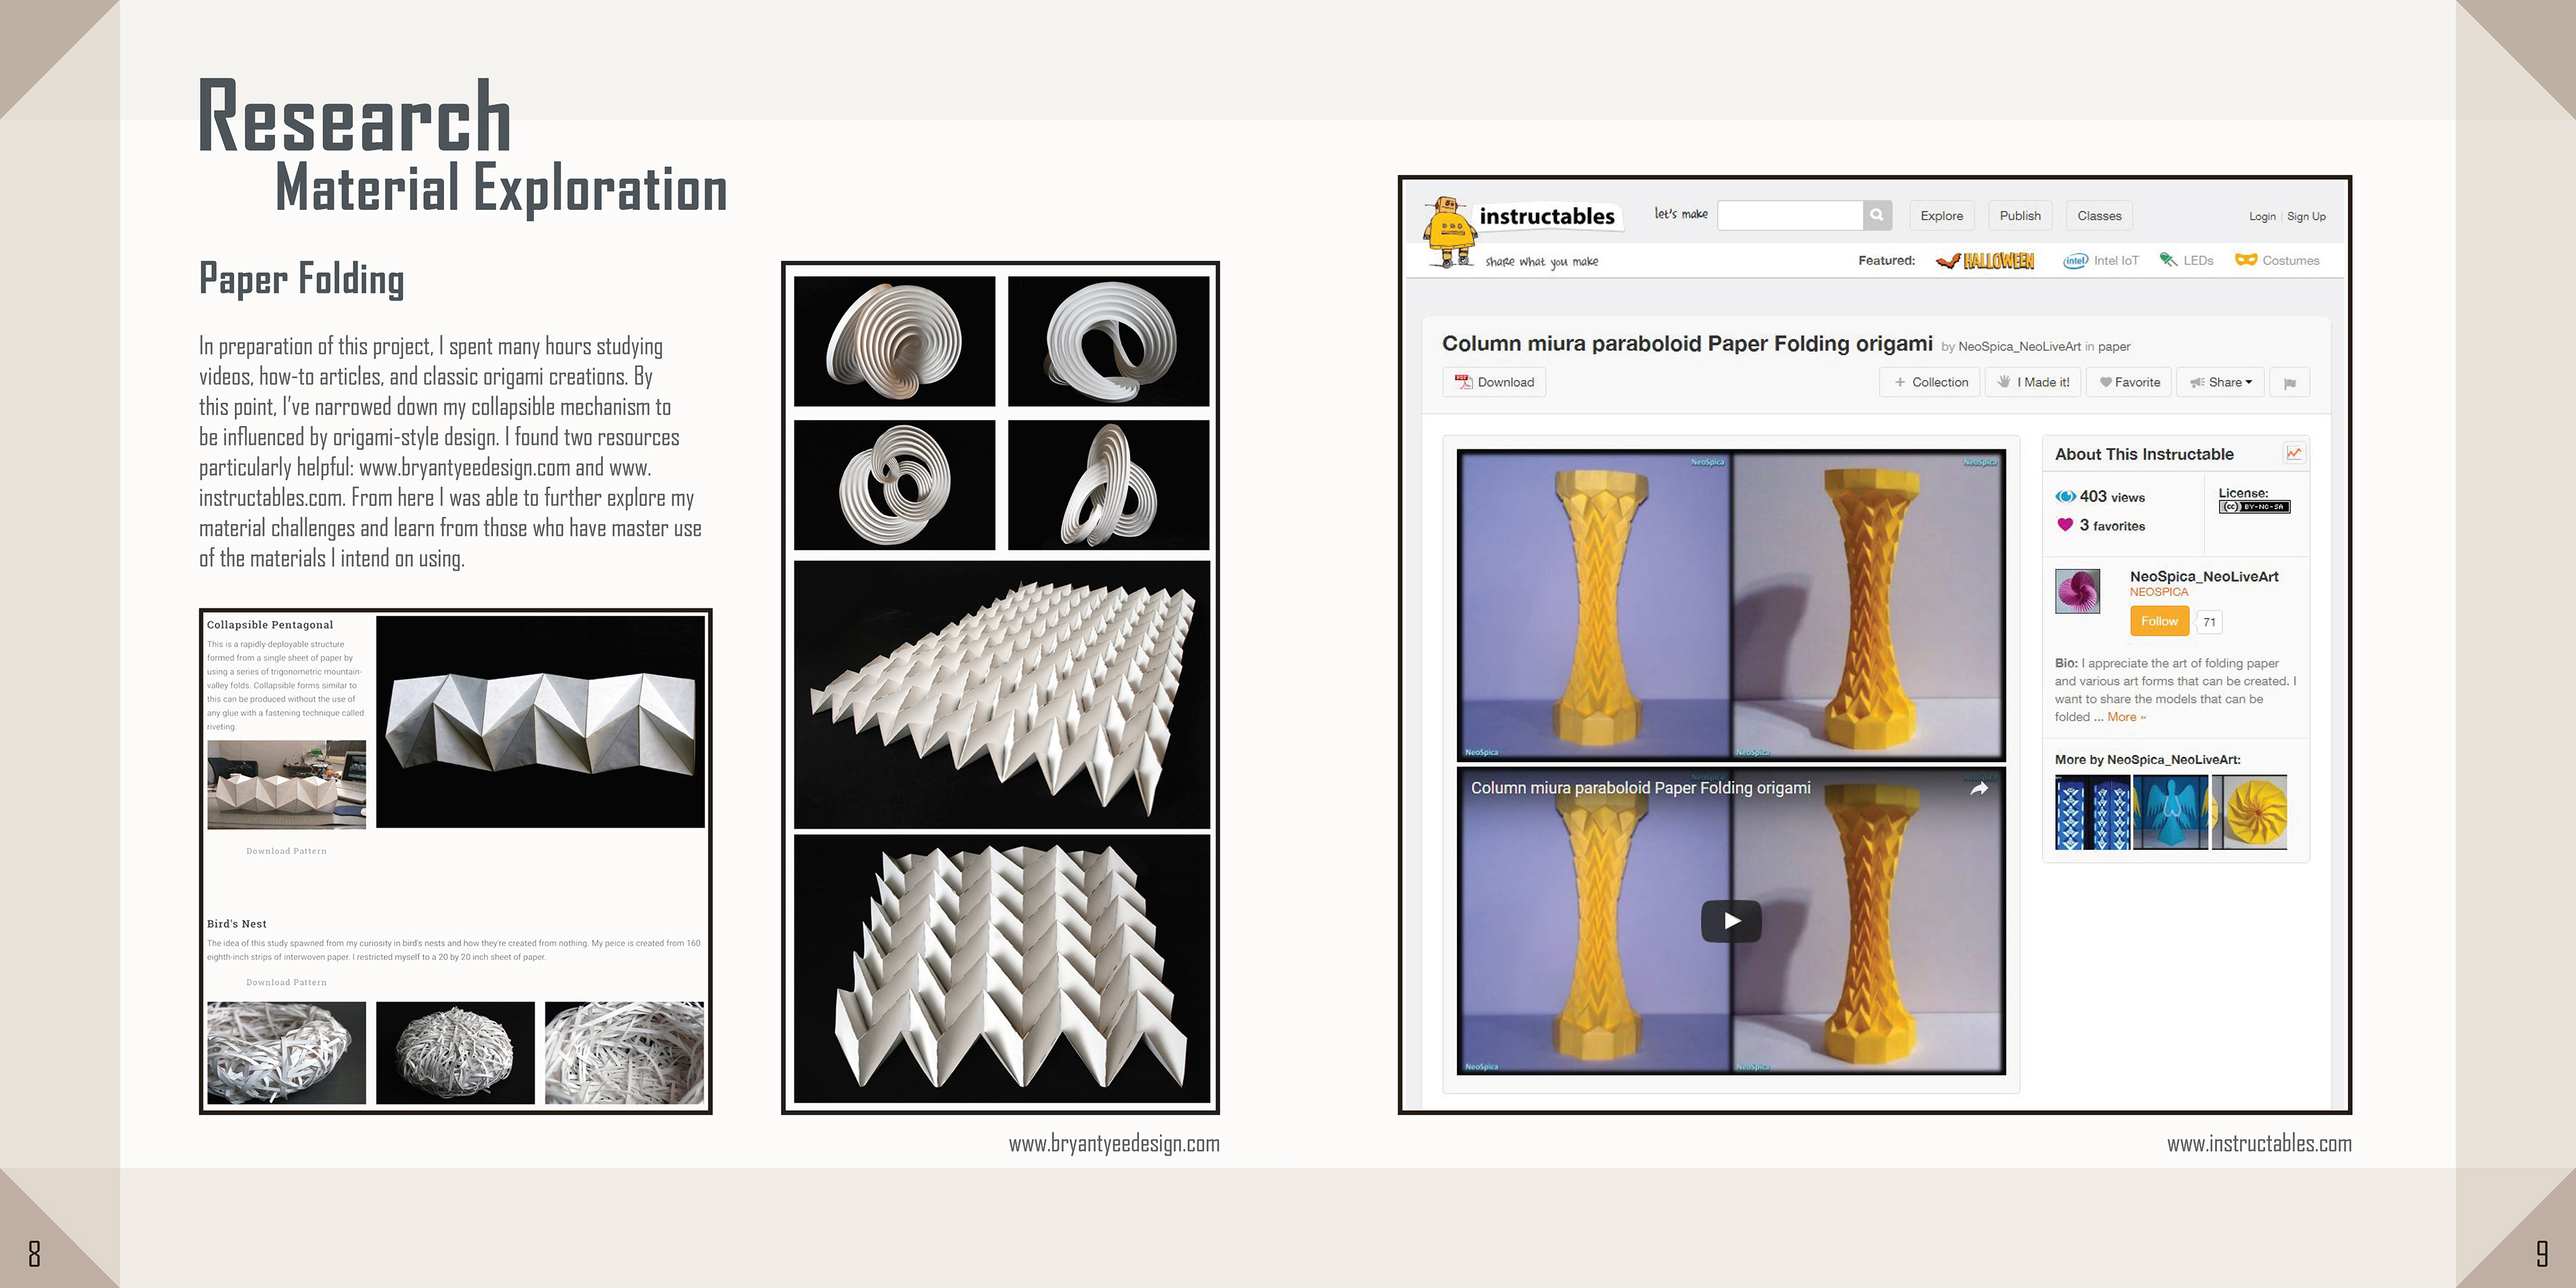
Task: Click the let's make search field
Action: 1789,215
